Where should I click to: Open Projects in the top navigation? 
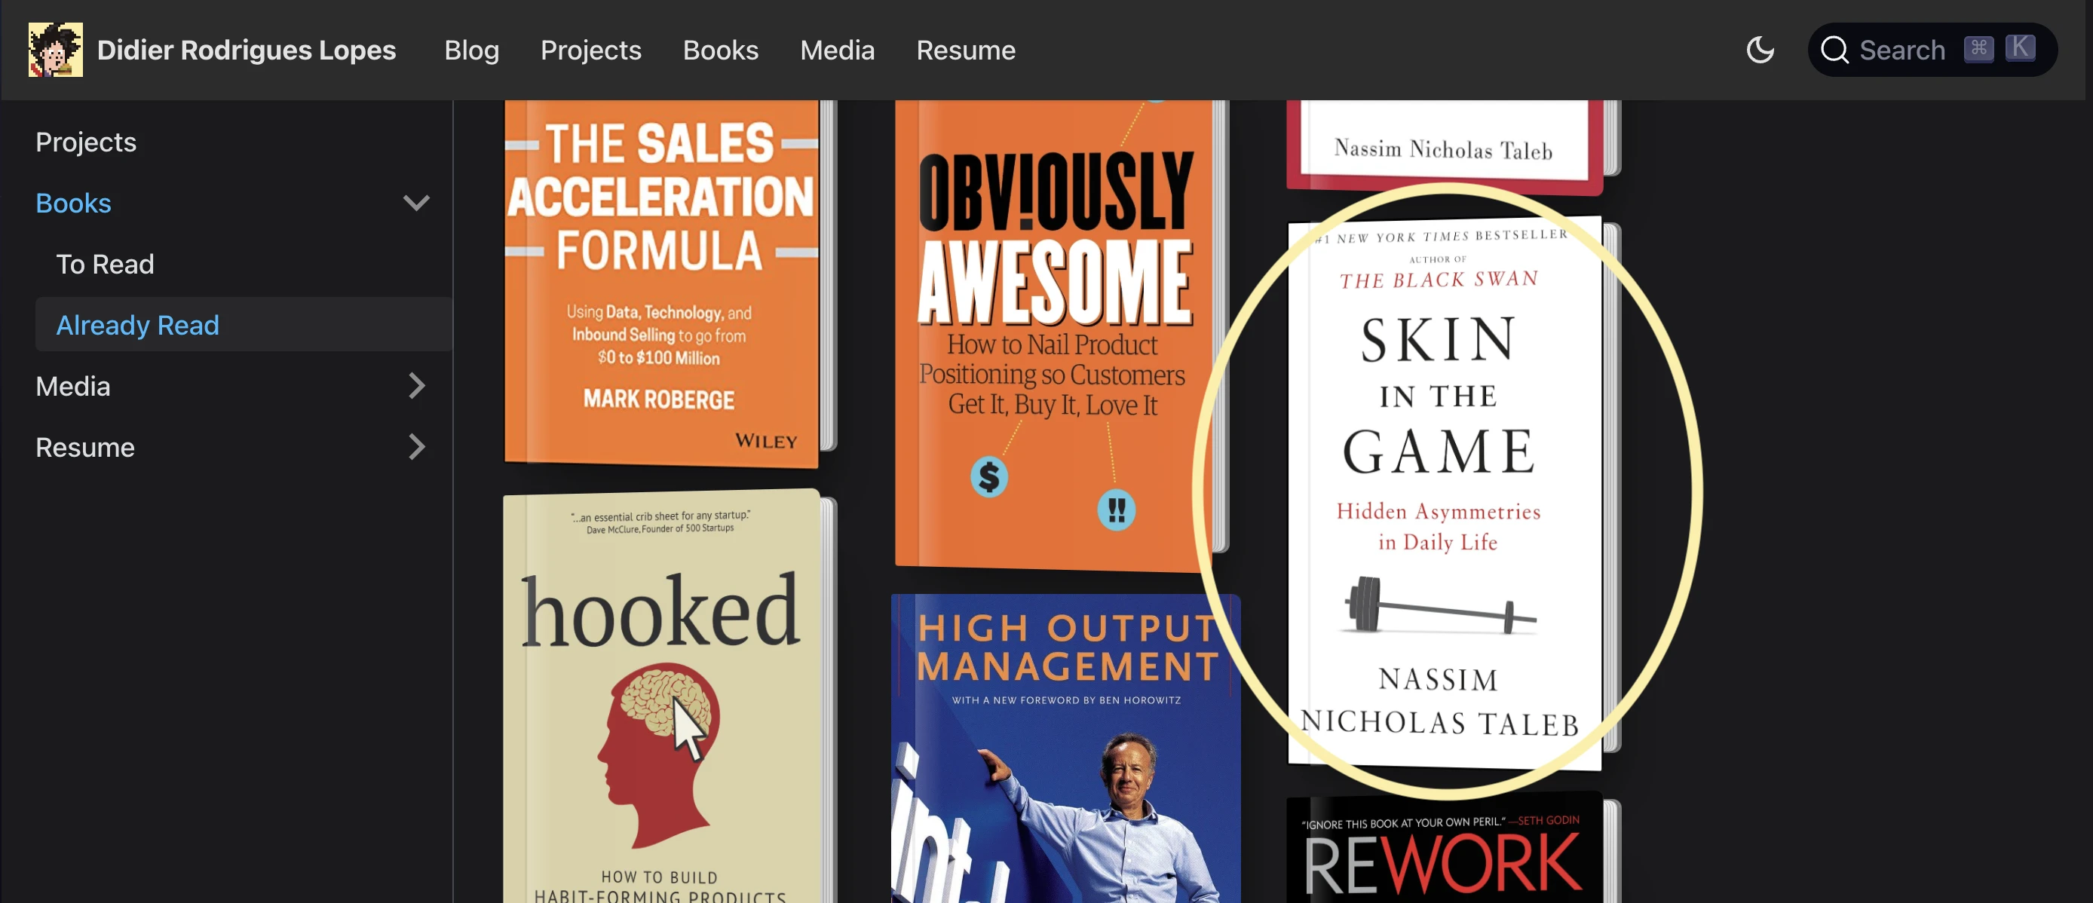pyautogui.click(x=590, y=51)
